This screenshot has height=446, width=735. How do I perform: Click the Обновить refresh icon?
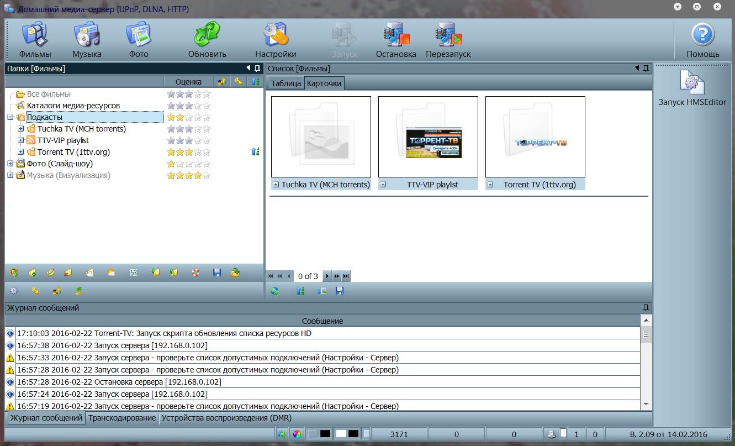pyautogui.click(x=207, y=40)
